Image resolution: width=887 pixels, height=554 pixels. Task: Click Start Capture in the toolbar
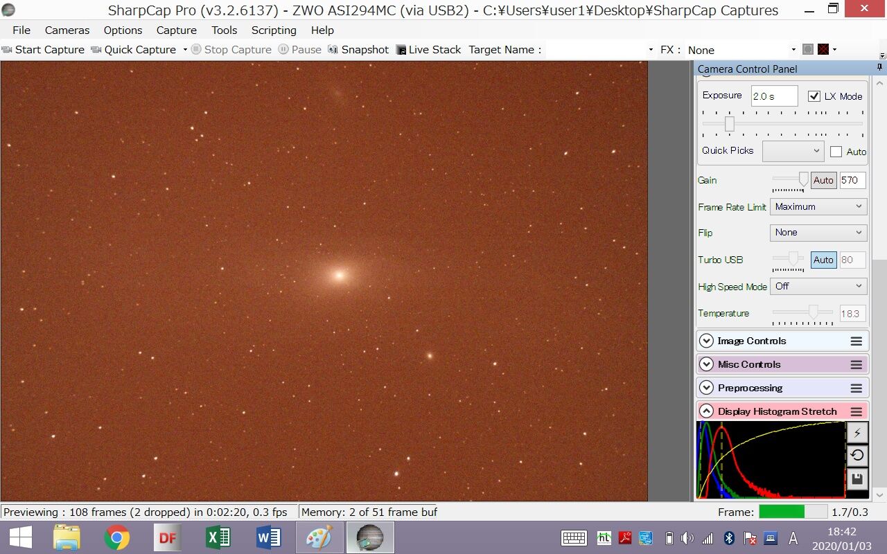click(x=43, y=49)
